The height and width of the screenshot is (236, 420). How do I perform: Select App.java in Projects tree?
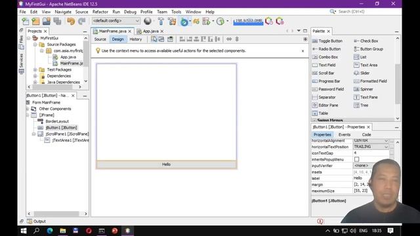pyautogui.click(x=68, y=57)
